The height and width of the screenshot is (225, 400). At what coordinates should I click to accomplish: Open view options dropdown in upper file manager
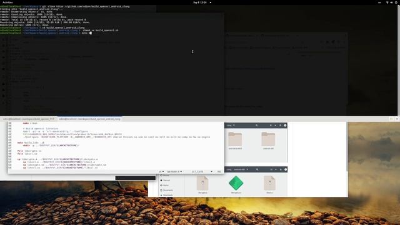(275, 125)
